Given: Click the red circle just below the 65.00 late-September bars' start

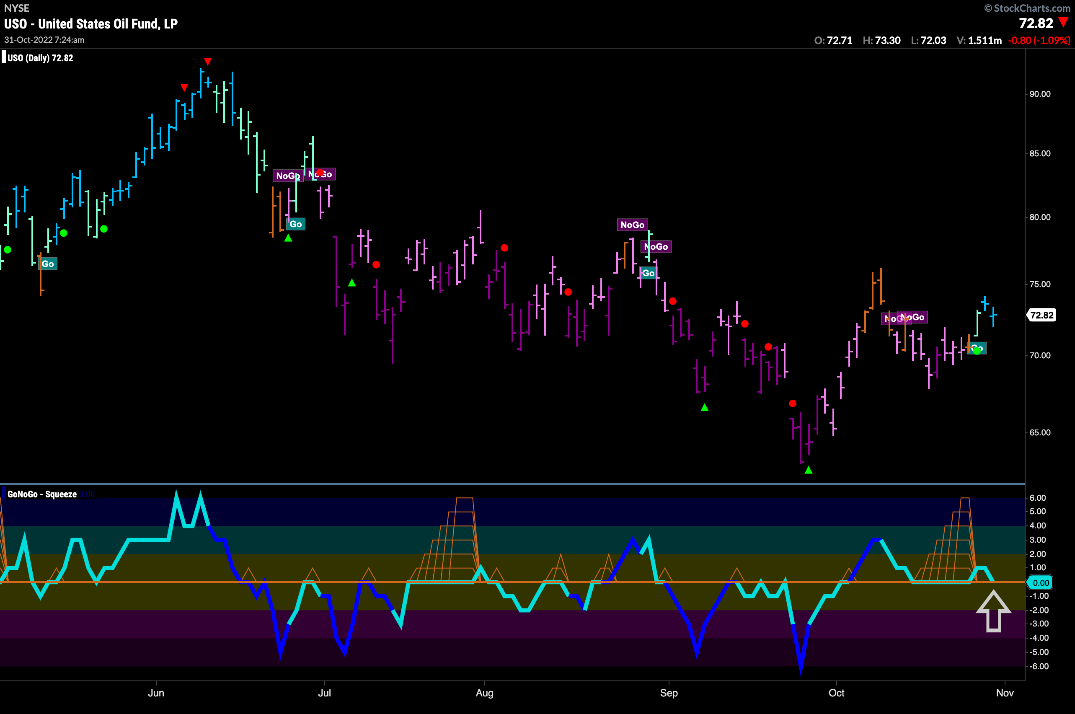Looking at the screenshot, I should coord(793,404).
